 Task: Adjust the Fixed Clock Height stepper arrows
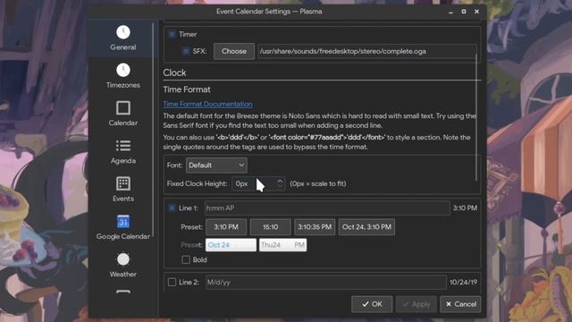tap(280, 183)
